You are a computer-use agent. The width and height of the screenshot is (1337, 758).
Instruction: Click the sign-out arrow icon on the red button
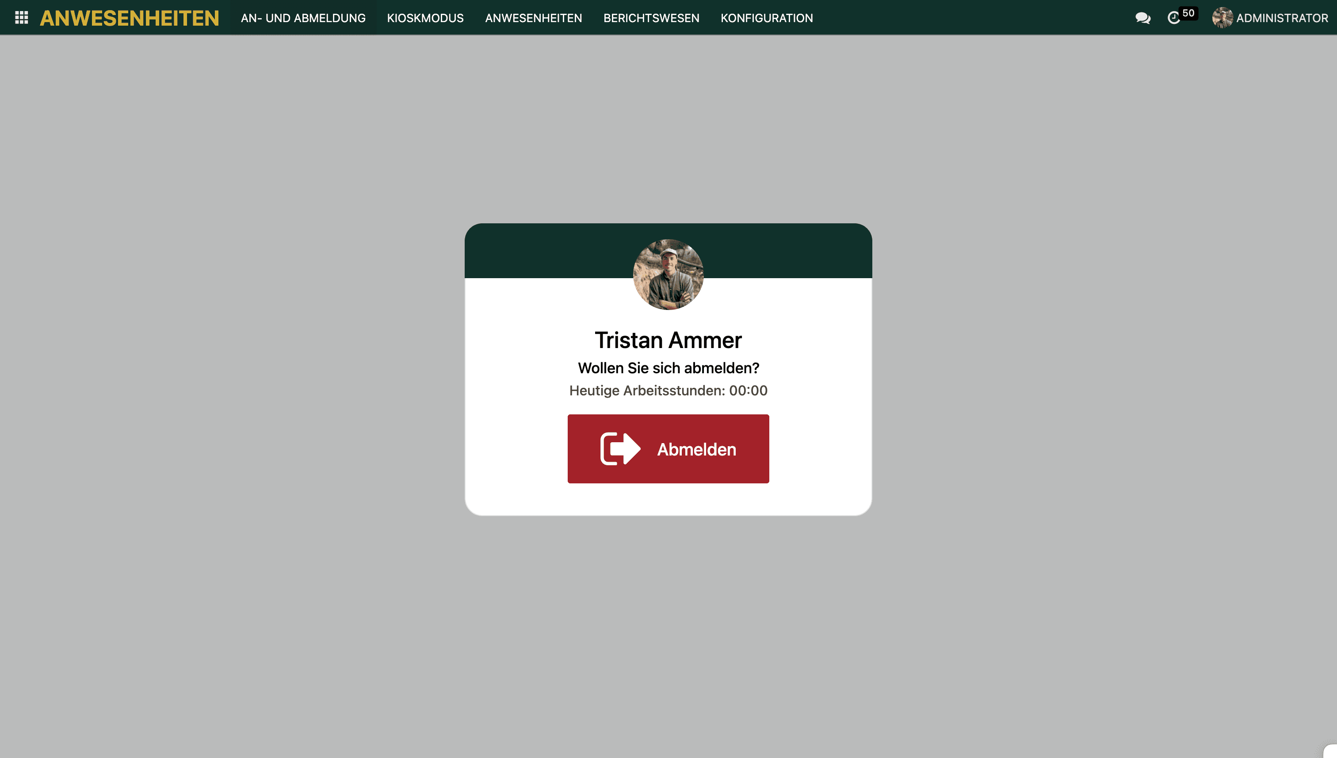click(620, 449)
